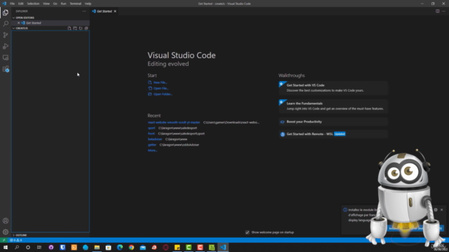
Task: Open Explorer more actions ellipsis
Action: (x=84, y=11)
